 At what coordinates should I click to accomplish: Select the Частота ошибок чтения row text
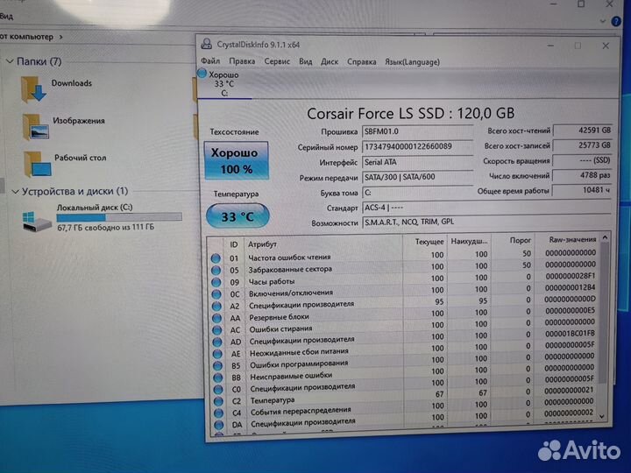289,257
